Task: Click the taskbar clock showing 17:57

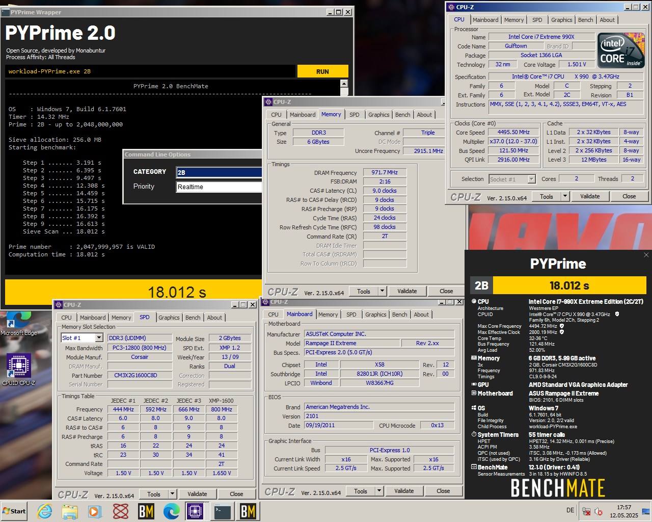Action: 624,511
